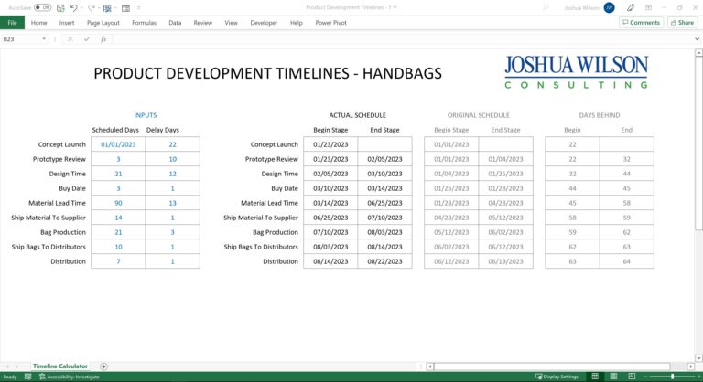Switch to Page Break Preview icon
This screenshot has height=382, width=703.
point(632,377)
